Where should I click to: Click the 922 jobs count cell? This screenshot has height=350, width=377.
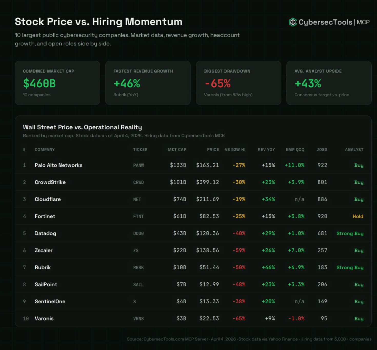[322, 165]
